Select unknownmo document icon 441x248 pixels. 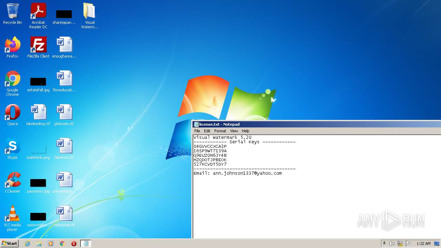64,183
